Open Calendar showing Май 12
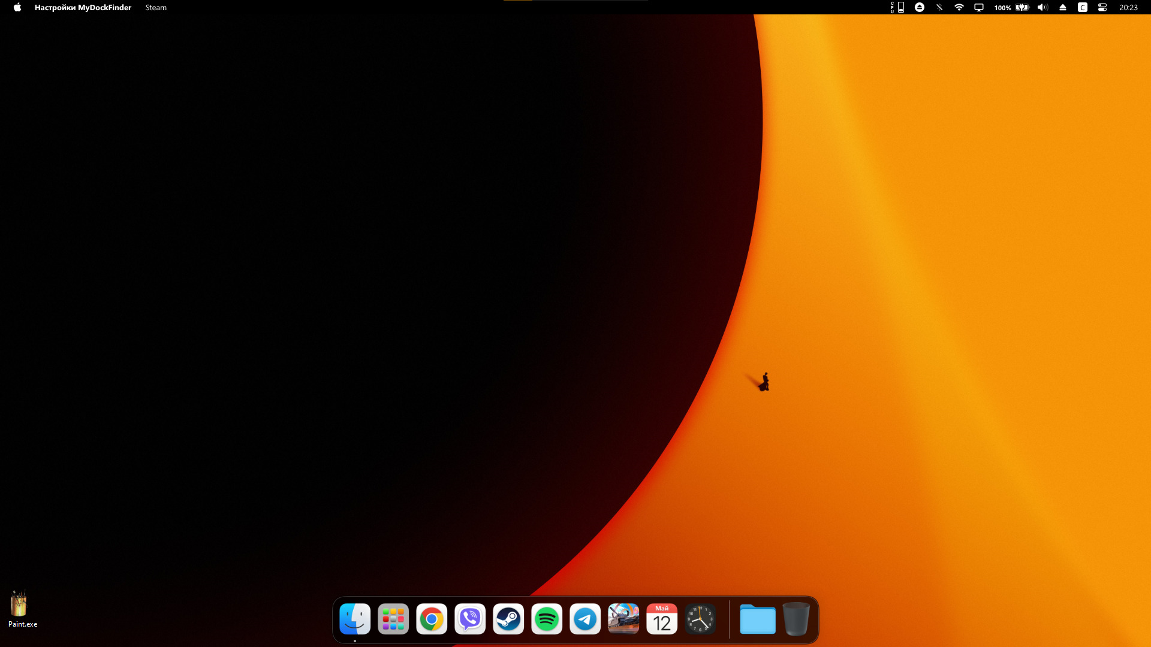This screenshot has height=647, width=1151. 662,619
